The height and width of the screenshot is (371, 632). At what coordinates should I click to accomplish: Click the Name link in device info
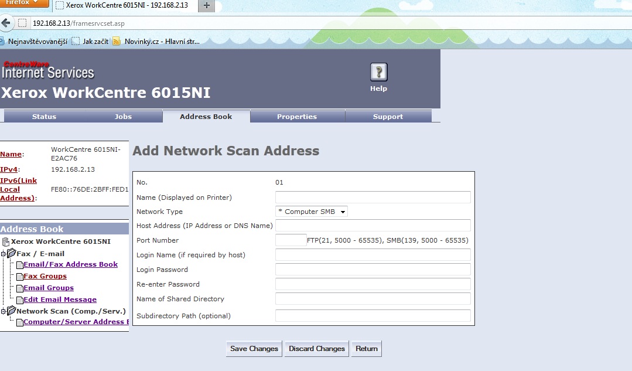(11, 154)
